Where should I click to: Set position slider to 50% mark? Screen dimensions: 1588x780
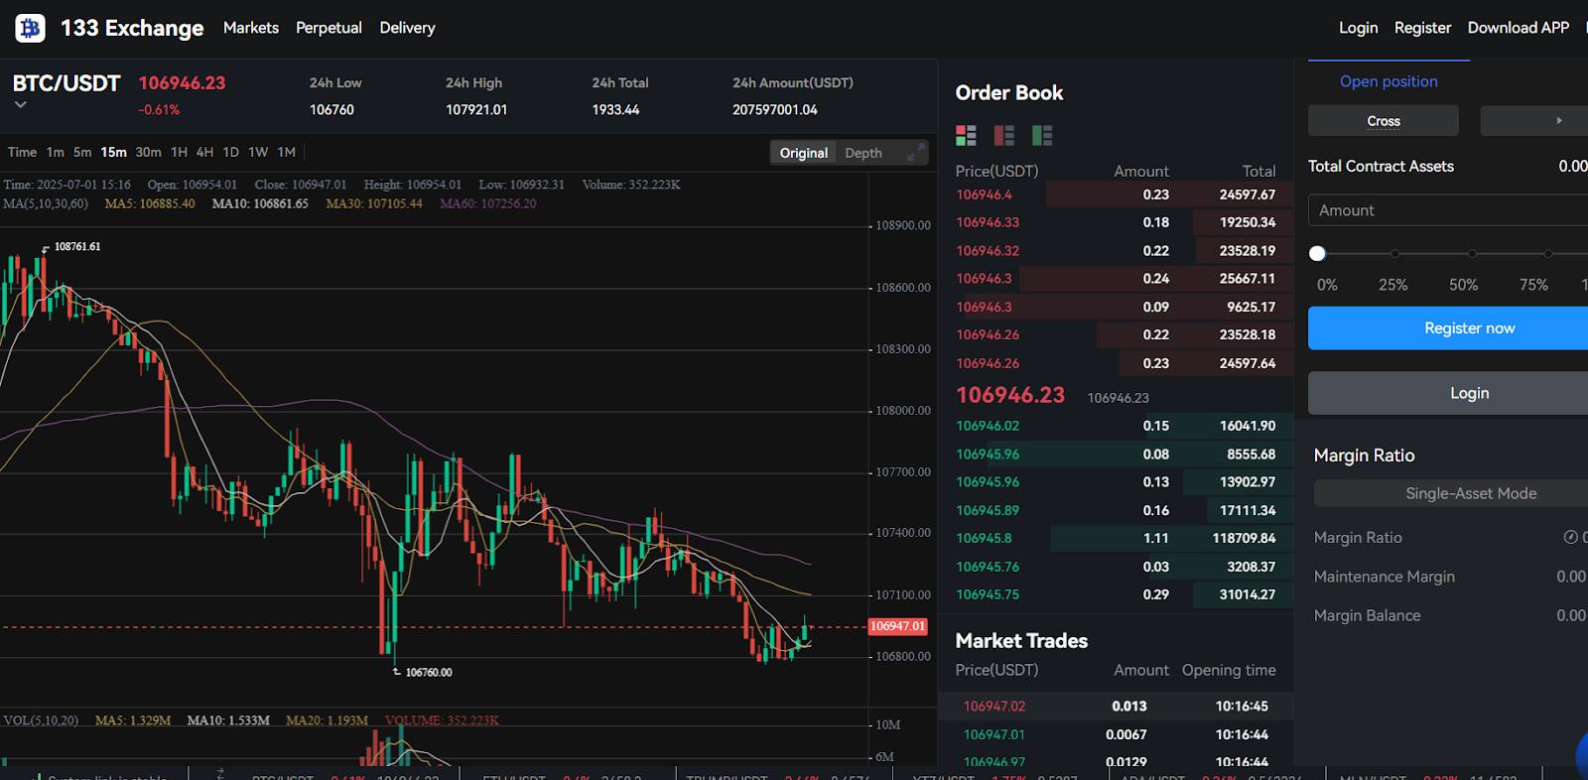coord(1472,254)
